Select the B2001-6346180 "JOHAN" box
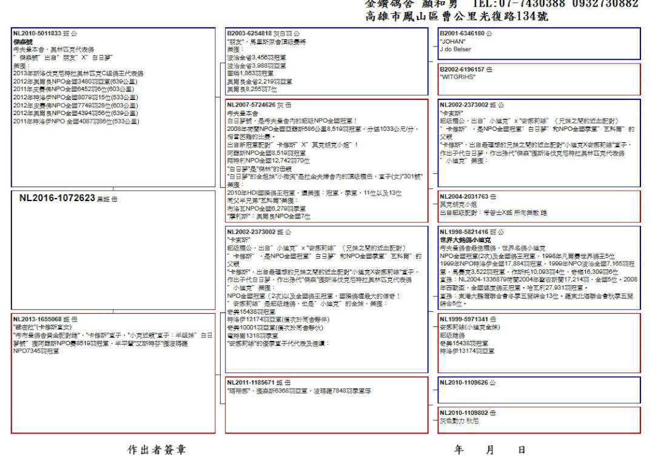 coord(539,44)
